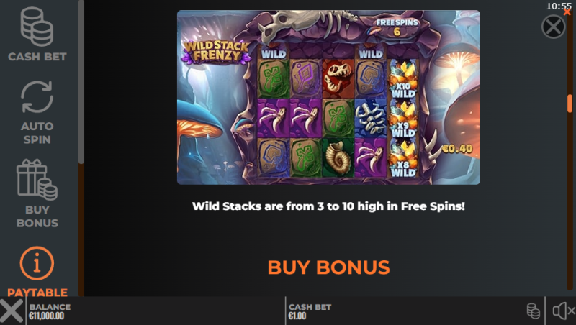
Task: Click coin stack icon in bottom bar
Action: [x=533, y=311]
